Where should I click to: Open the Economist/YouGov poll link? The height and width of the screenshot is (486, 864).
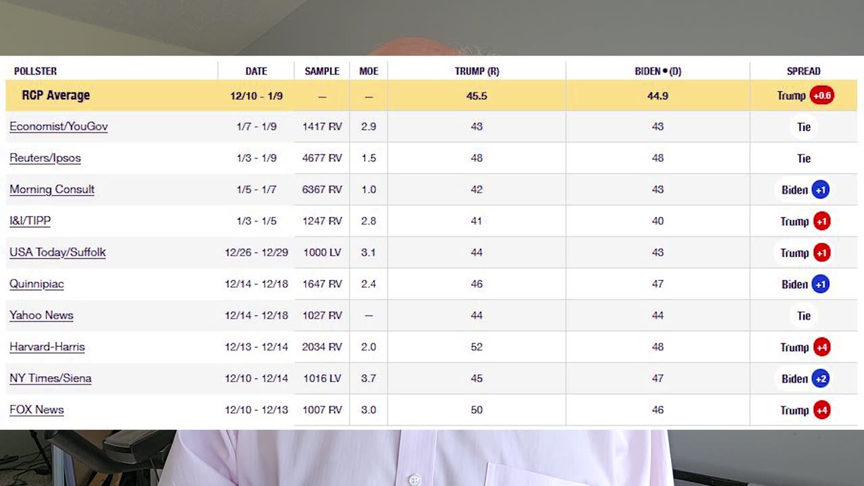click(59, 126)
